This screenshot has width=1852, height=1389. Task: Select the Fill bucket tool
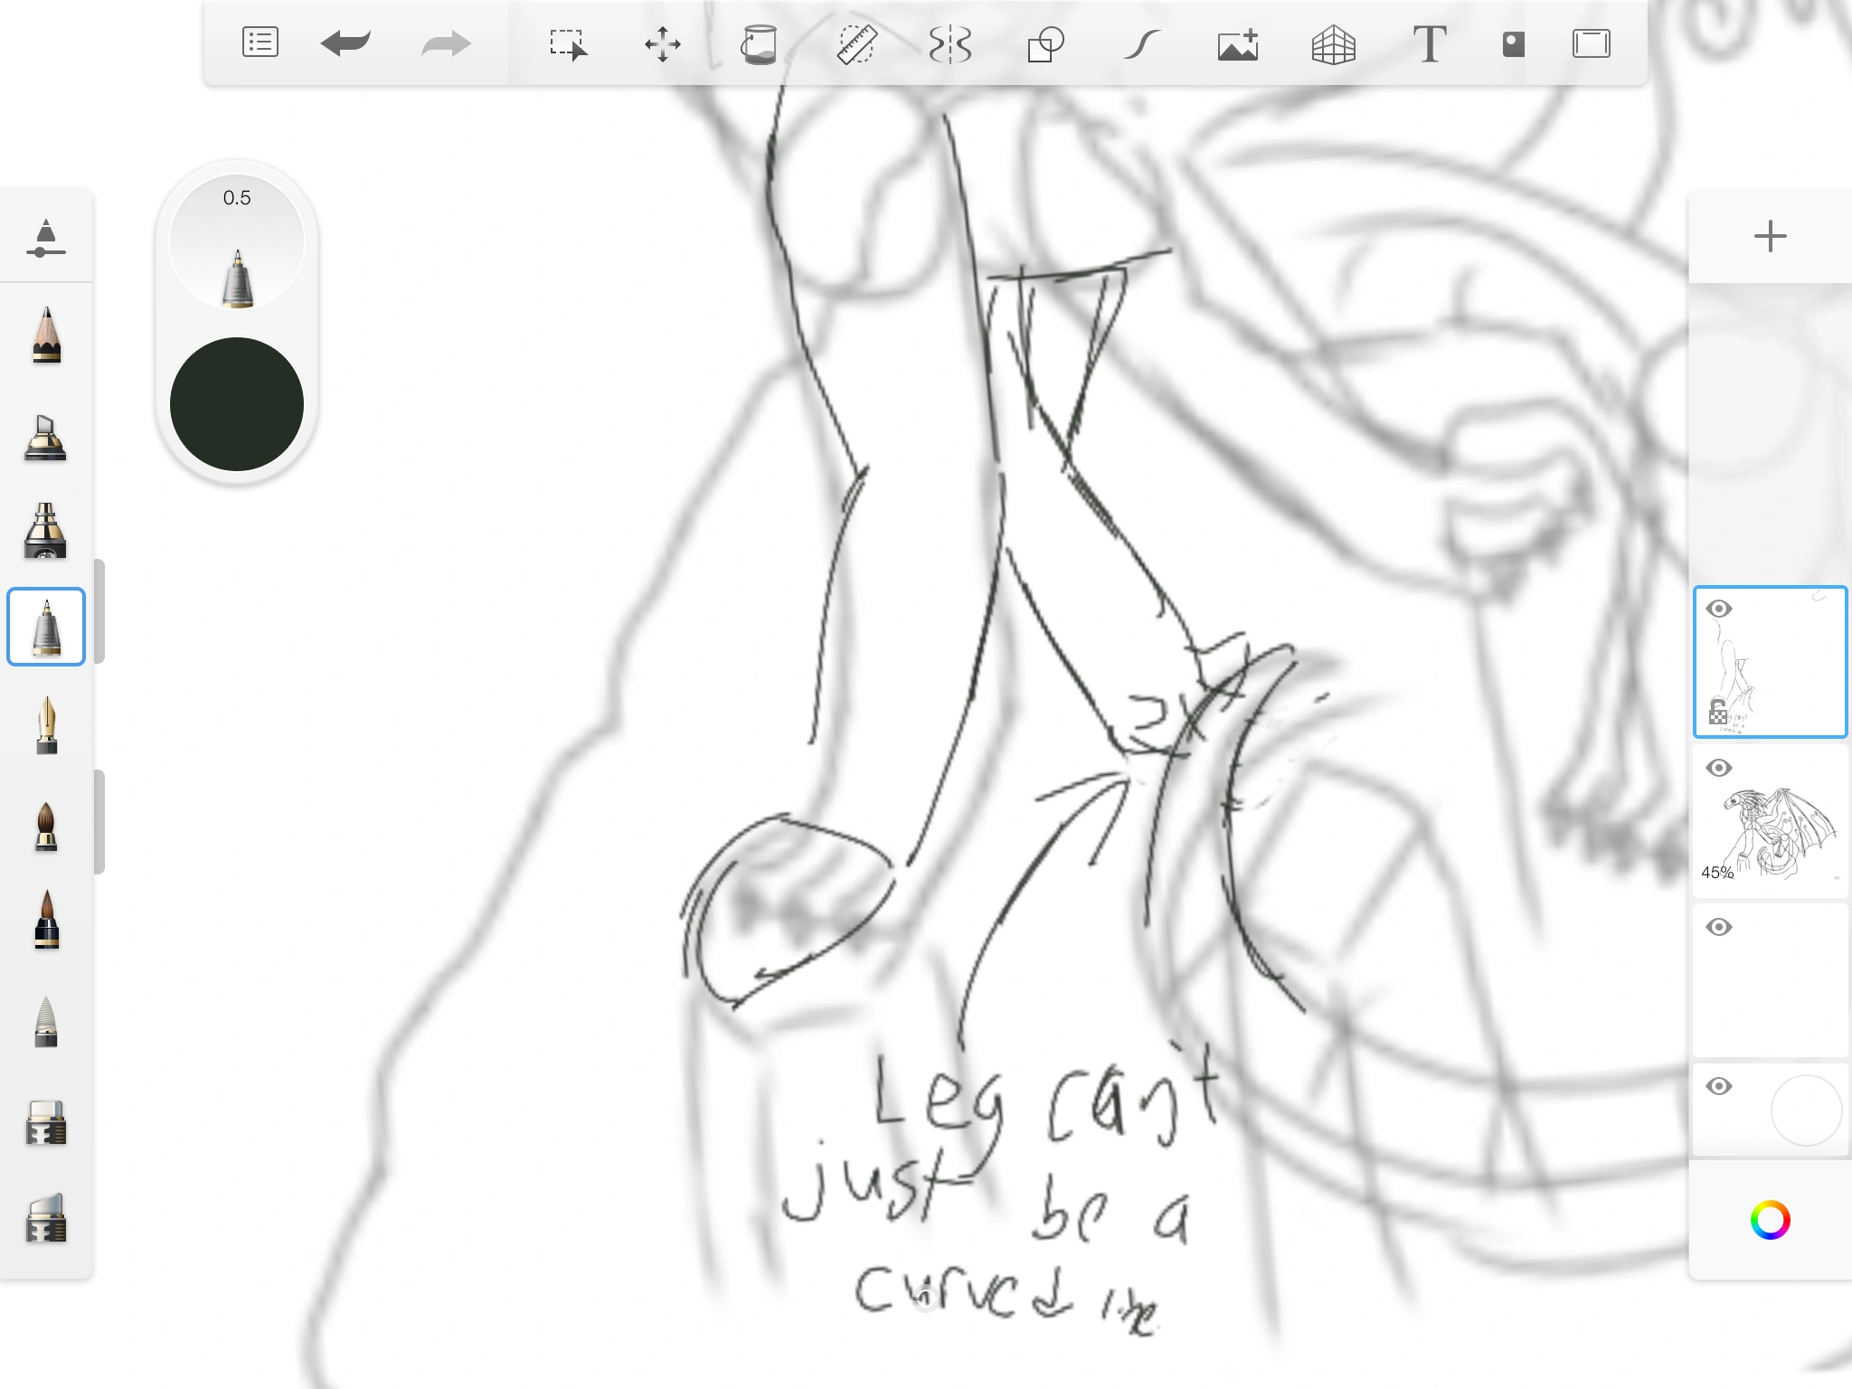point(759,43)
